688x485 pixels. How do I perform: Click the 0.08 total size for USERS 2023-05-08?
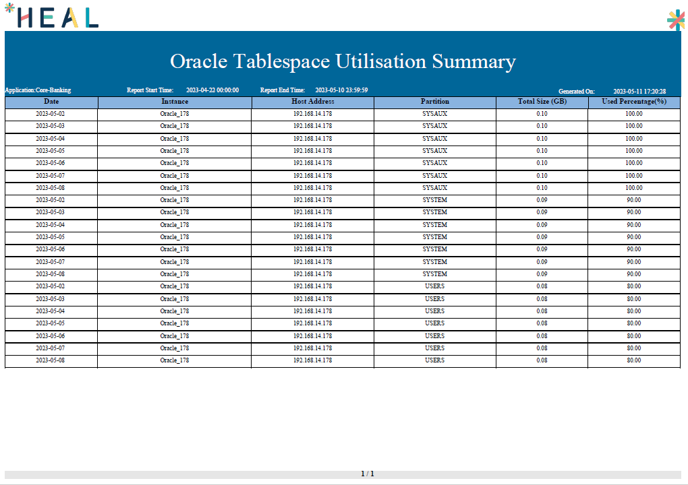[x=542, y=360]
